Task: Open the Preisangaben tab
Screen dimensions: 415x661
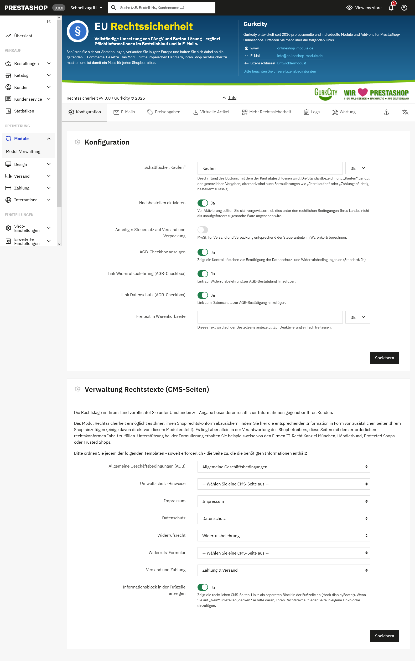Action: pos(164,112)
